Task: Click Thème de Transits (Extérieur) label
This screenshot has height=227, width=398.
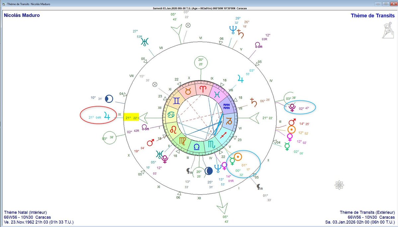Action: coord(367,212)
